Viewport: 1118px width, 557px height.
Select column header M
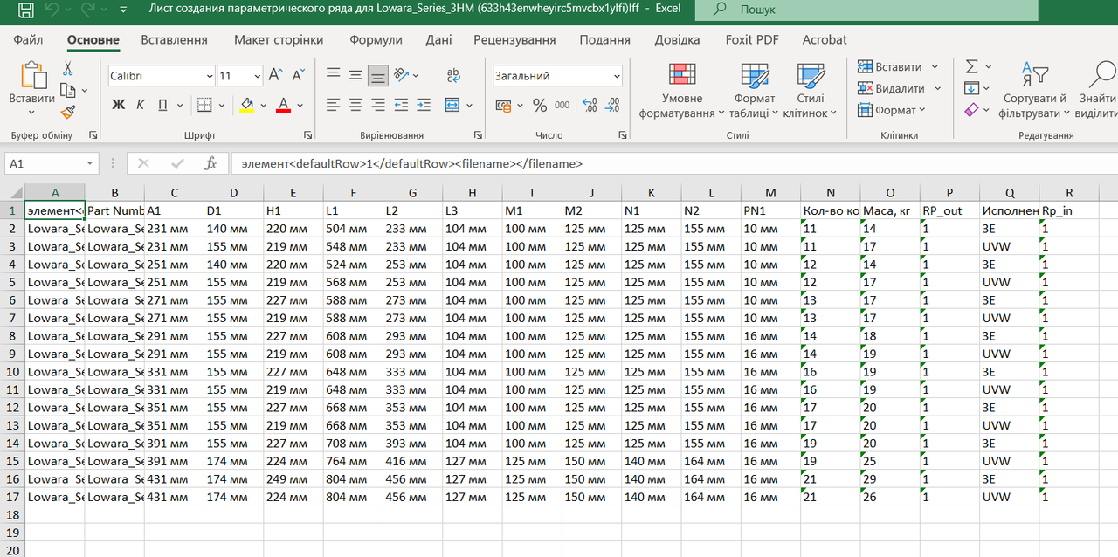pyautogui.click(x=769, y=193)
